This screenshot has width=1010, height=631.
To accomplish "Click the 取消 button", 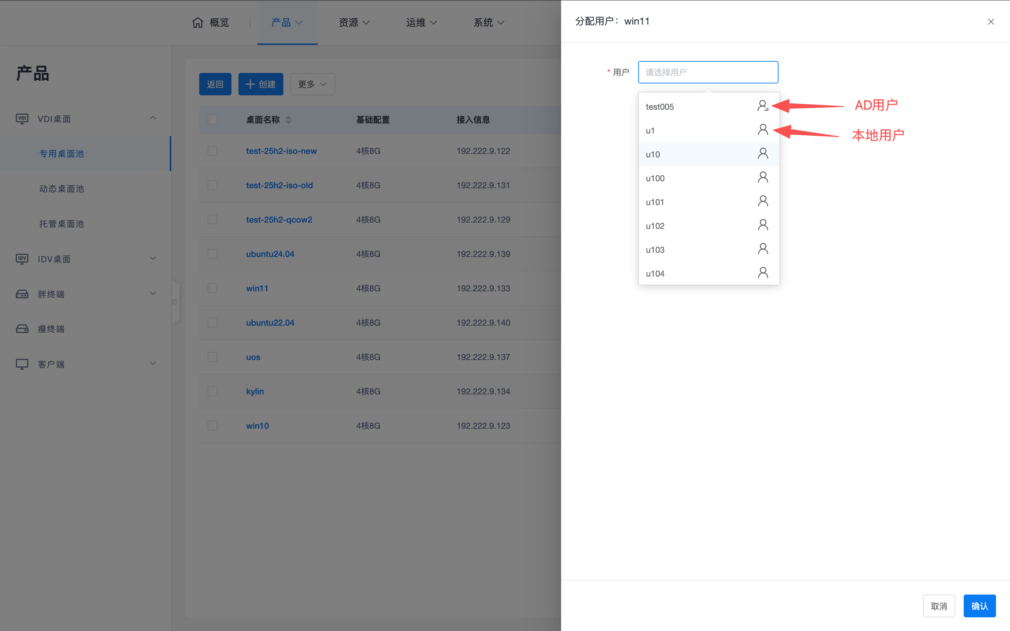I will click(x=938, y=605).
